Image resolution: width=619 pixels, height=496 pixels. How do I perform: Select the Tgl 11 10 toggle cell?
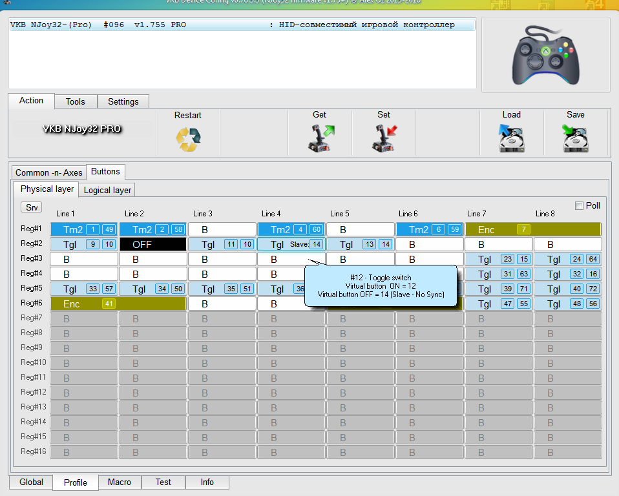pos(222,245)
